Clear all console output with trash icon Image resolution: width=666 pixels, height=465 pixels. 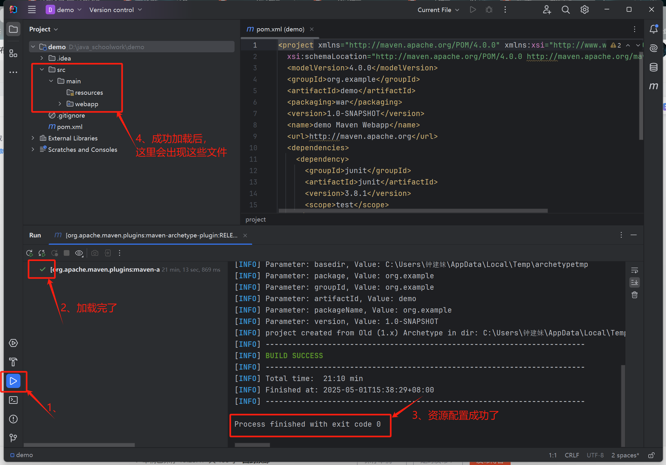click(x=634, y=295)
